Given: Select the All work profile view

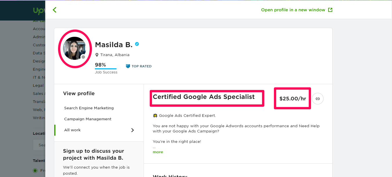Looking at the screenshot, I should point(73,130).
